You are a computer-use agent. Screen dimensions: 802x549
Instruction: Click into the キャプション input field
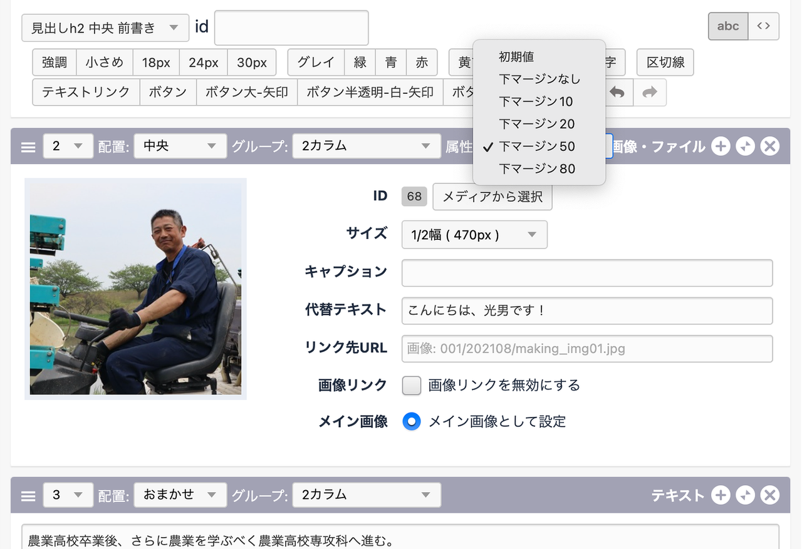tap(586, 273)
